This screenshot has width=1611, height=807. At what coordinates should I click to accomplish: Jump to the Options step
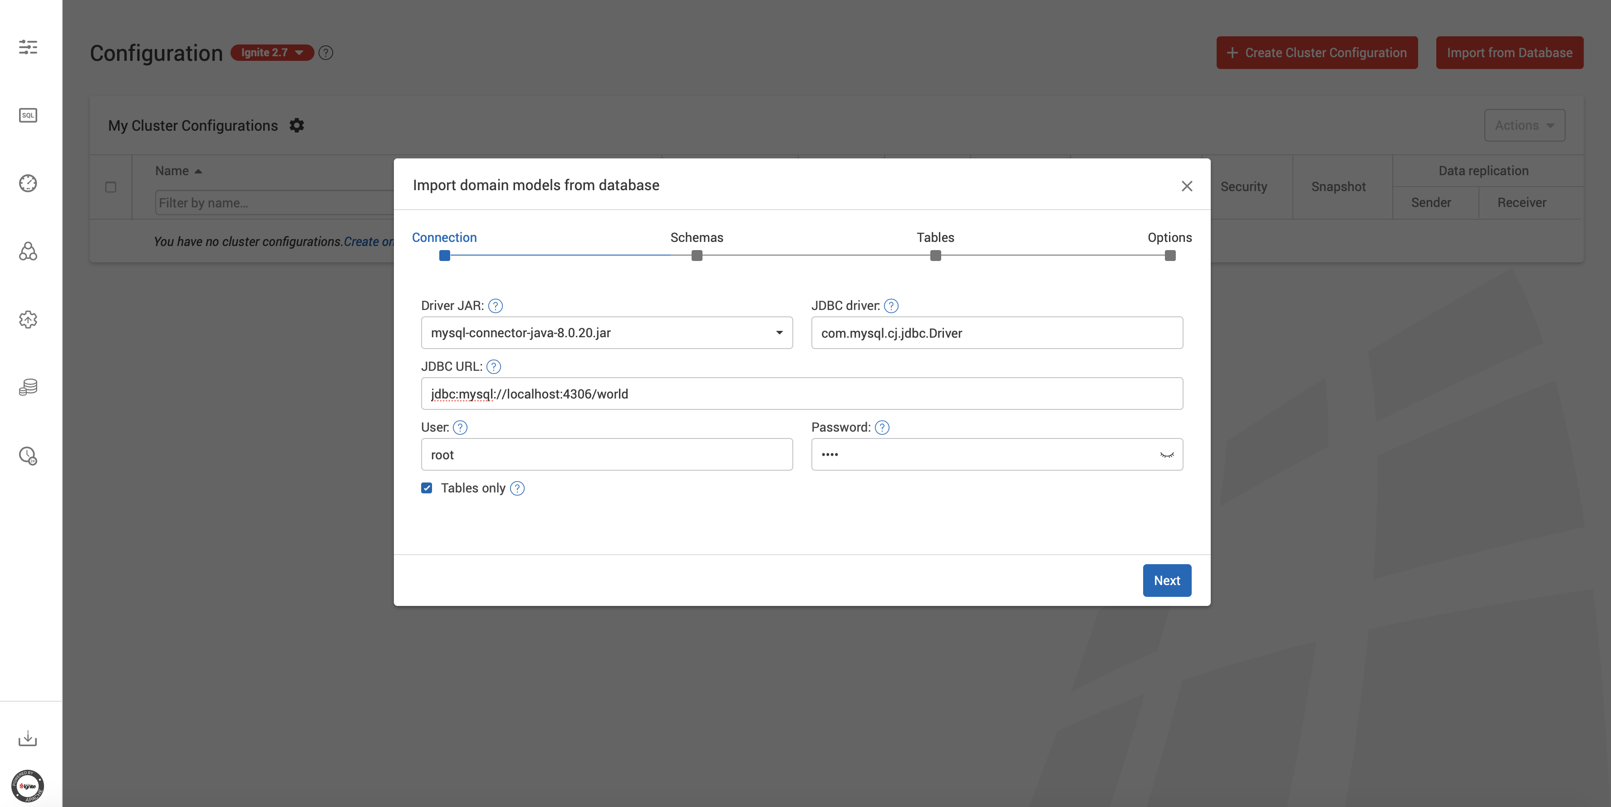click(x=1169, y=238)
